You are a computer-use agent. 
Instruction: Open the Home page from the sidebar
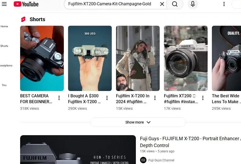click(4, 26)
